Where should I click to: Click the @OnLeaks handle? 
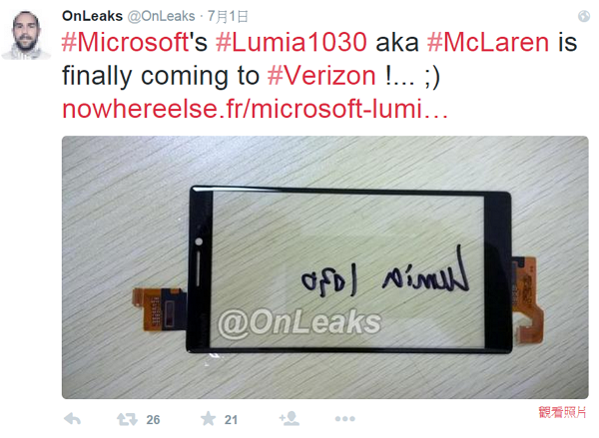pos(161,16)
